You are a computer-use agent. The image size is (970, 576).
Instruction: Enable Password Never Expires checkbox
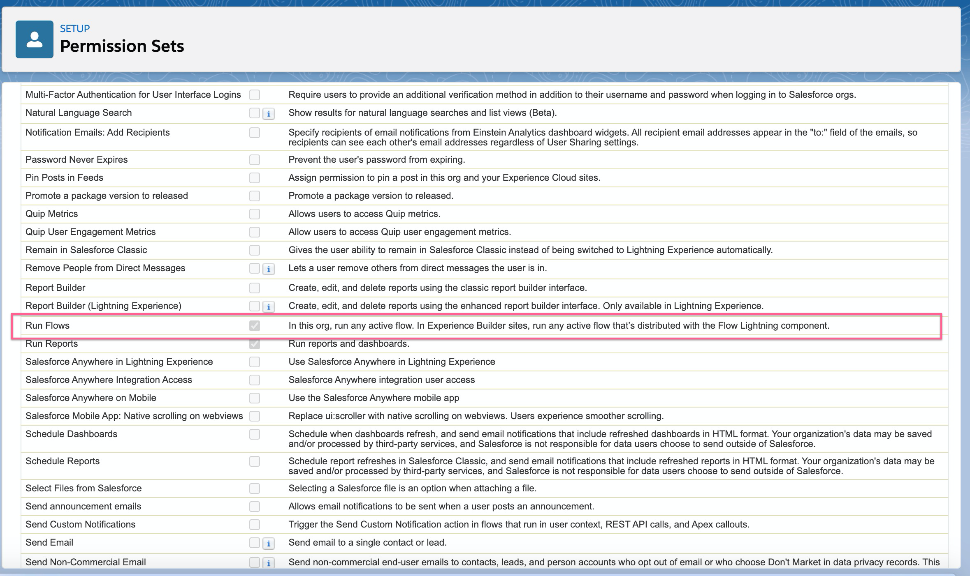pyautogui.click(x=255, y=160)
